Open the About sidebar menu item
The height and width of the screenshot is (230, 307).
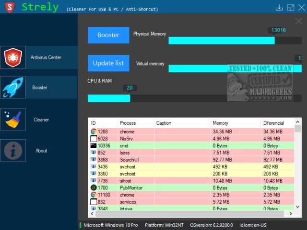(x=39, y=151)
